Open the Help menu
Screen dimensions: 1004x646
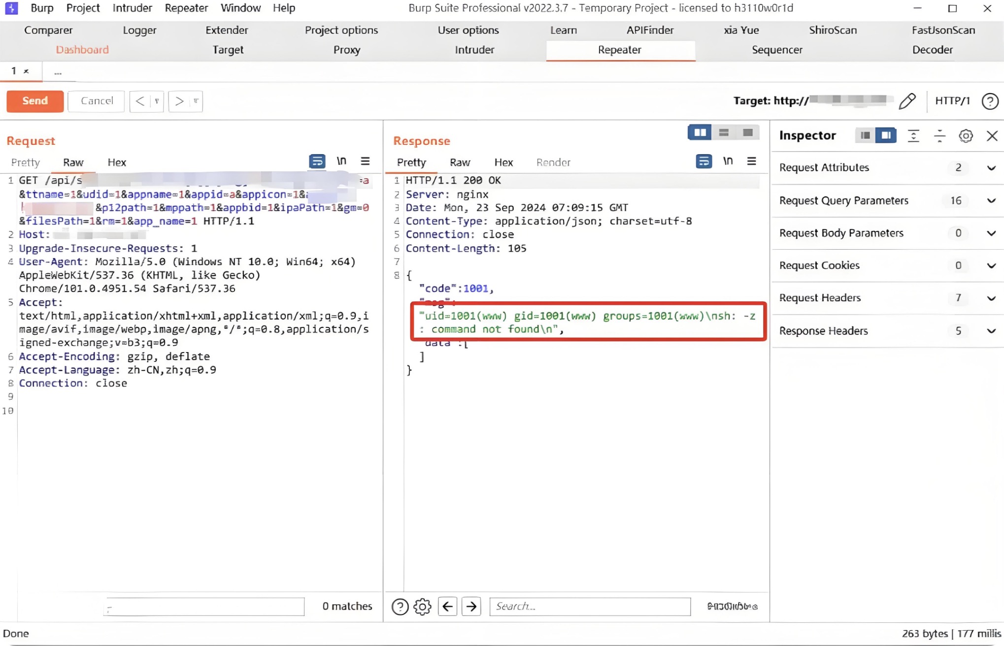284,8
